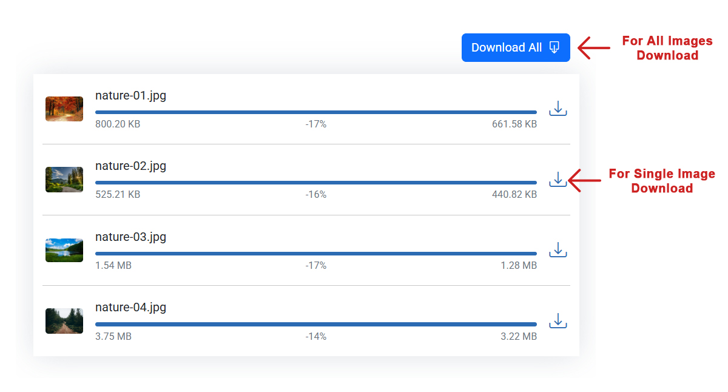Image resolution: width=728 pixels, height=392 pixels.
Task: Click the 3.22 MB compressed size text
Action: 519,336
